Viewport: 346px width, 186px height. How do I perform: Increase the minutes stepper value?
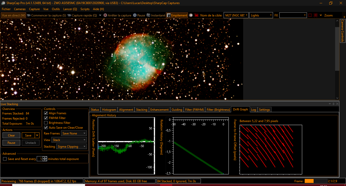point(45,158)
